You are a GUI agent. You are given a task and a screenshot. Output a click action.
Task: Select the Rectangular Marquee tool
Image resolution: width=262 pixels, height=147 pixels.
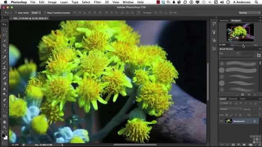[x=5, y=30]
